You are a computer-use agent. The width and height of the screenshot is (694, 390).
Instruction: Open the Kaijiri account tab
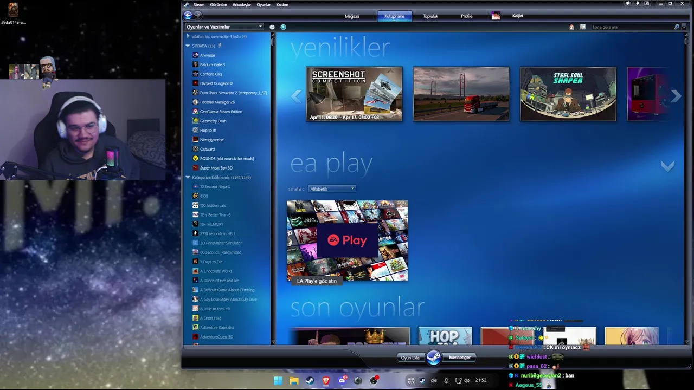517,16
